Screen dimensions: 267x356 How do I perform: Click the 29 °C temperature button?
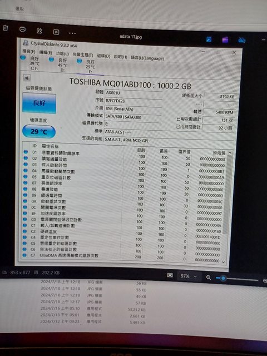39,131
